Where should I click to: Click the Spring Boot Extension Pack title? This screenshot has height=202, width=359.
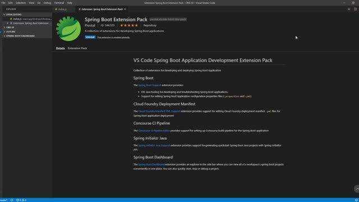pyautogui.click(x=116, y=20)
